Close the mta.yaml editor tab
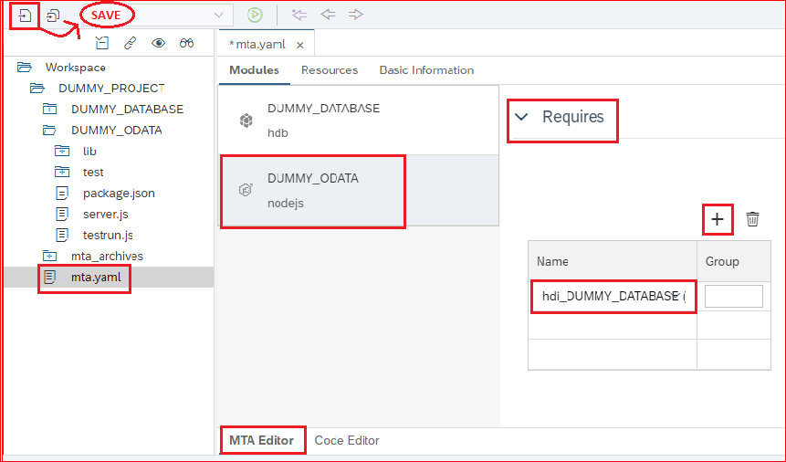This screenshot has height=462, width=786. pos(299,45)
